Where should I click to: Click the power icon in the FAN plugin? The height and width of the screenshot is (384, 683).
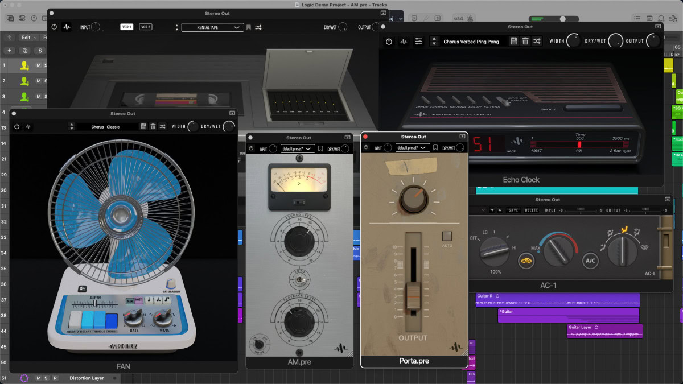click(17, 126)
